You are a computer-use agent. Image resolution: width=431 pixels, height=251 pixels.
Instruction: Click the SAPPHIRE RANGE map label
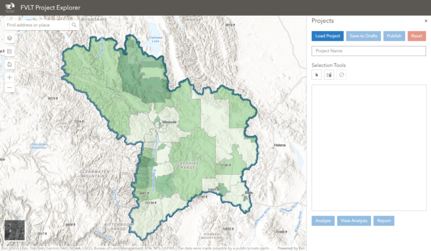click(x=188, y=165)
